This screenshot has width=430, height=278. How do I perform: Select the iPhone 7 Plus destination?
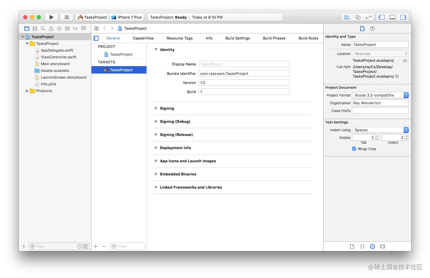click(127, 17)
